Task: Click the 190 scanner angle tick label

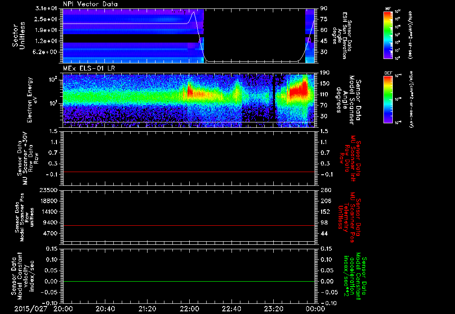Action: [x=325, y=73]
